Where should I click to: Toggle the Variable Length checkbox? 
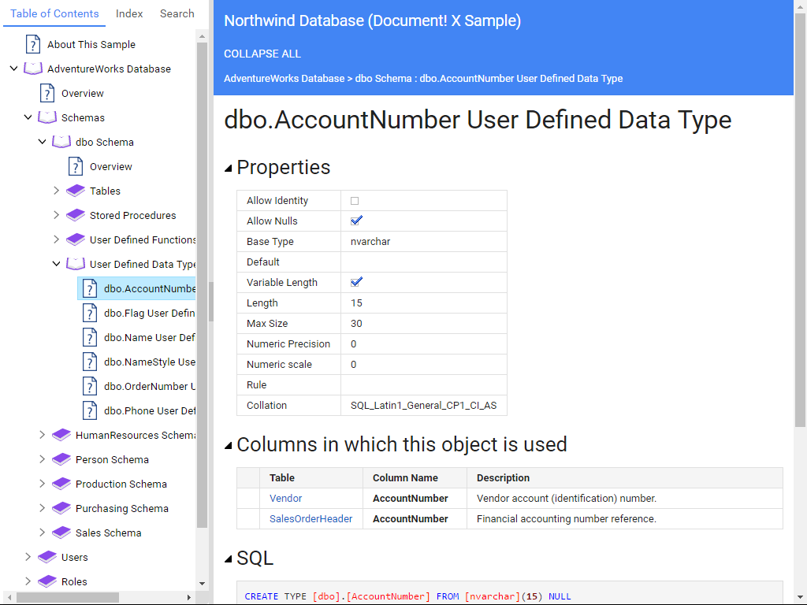356,283
